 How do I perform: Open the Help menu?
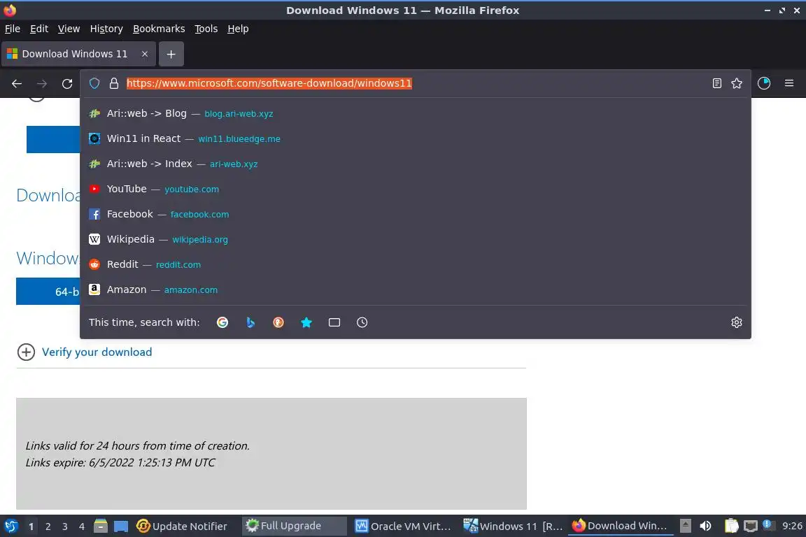tap(238, 29)
